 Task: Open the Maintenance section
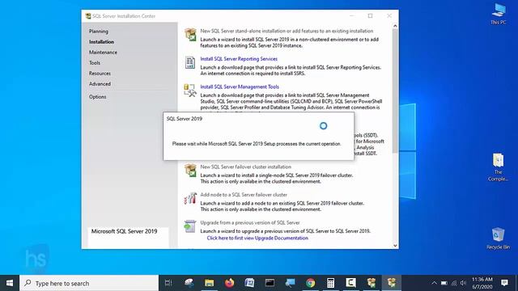coord(103,52)
